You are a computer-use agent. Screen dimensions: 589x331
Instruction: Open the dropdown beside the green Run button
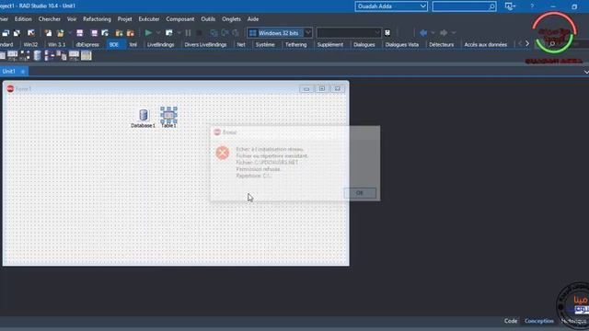coord(158,33)
